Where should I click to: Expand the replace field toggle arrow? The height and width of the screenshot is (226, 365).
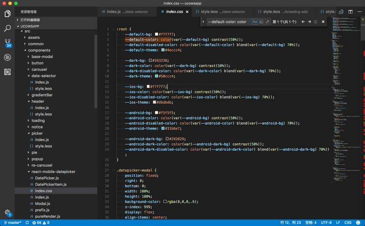tap(203, 22)
